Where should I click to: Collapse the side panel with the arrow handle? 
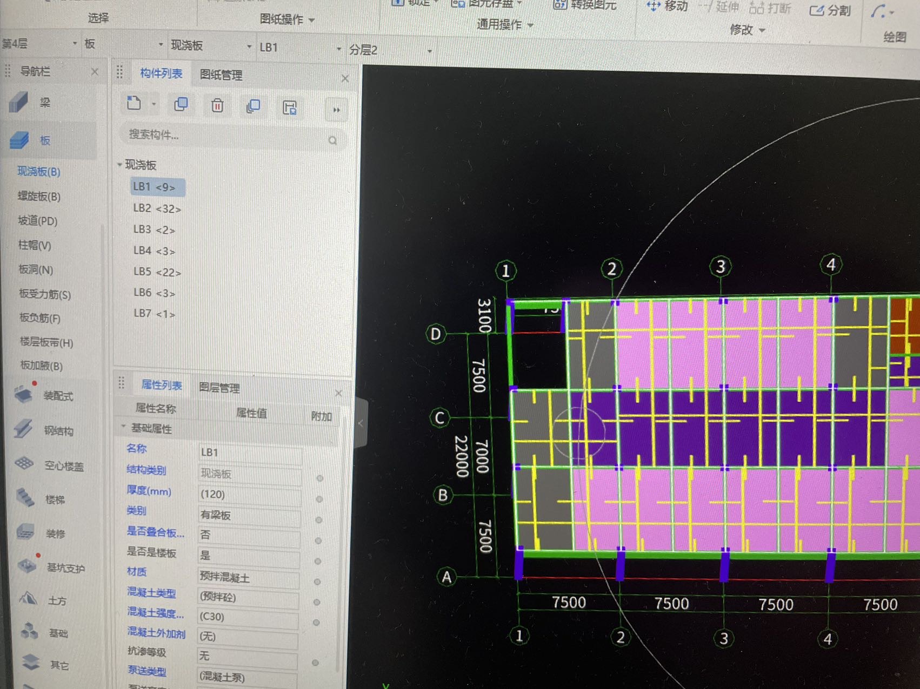pyautogui.click(x=361, y=423)
